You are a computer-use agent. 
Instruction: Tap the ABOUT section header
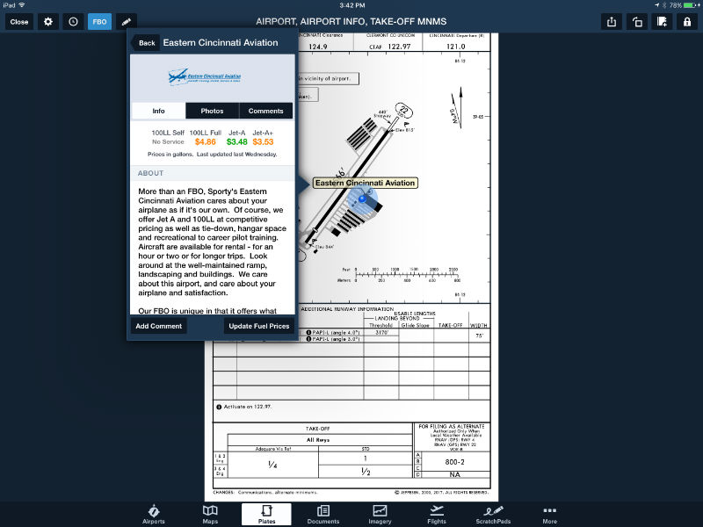point(213,173)
